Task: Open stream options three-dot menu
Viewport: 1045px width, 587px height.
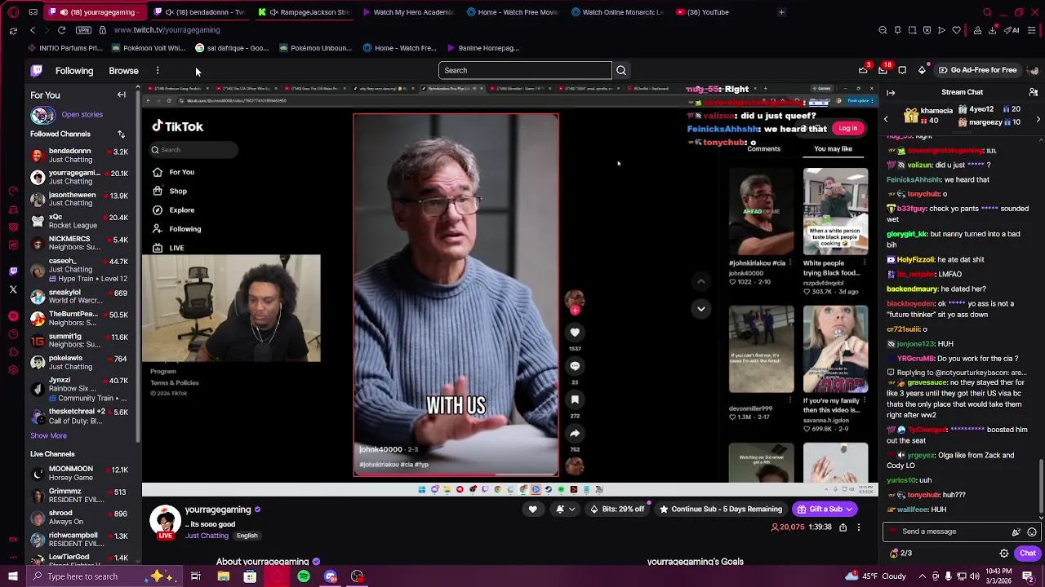Action: point(858,527)
